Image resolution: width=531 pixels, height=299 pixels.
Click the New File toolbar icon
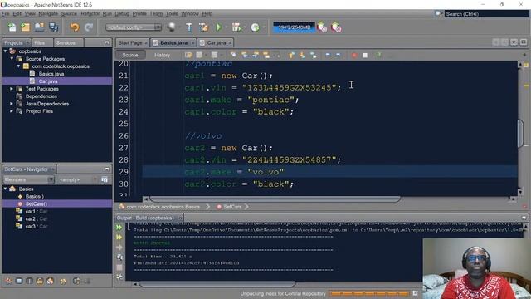[12, 27]
